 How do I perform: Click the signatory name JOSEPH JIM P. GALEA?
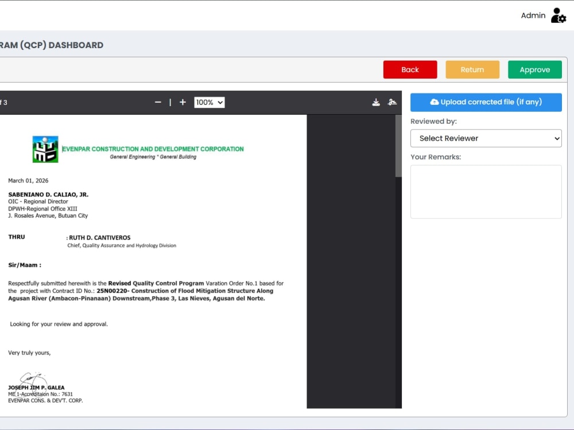tap(36, 388)
